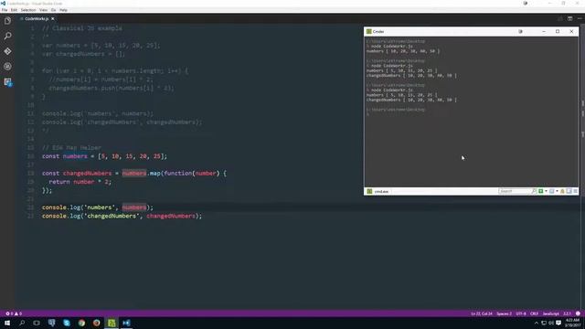Click the taskbar clock
585x329 pixels.
[x=572, y=323]
